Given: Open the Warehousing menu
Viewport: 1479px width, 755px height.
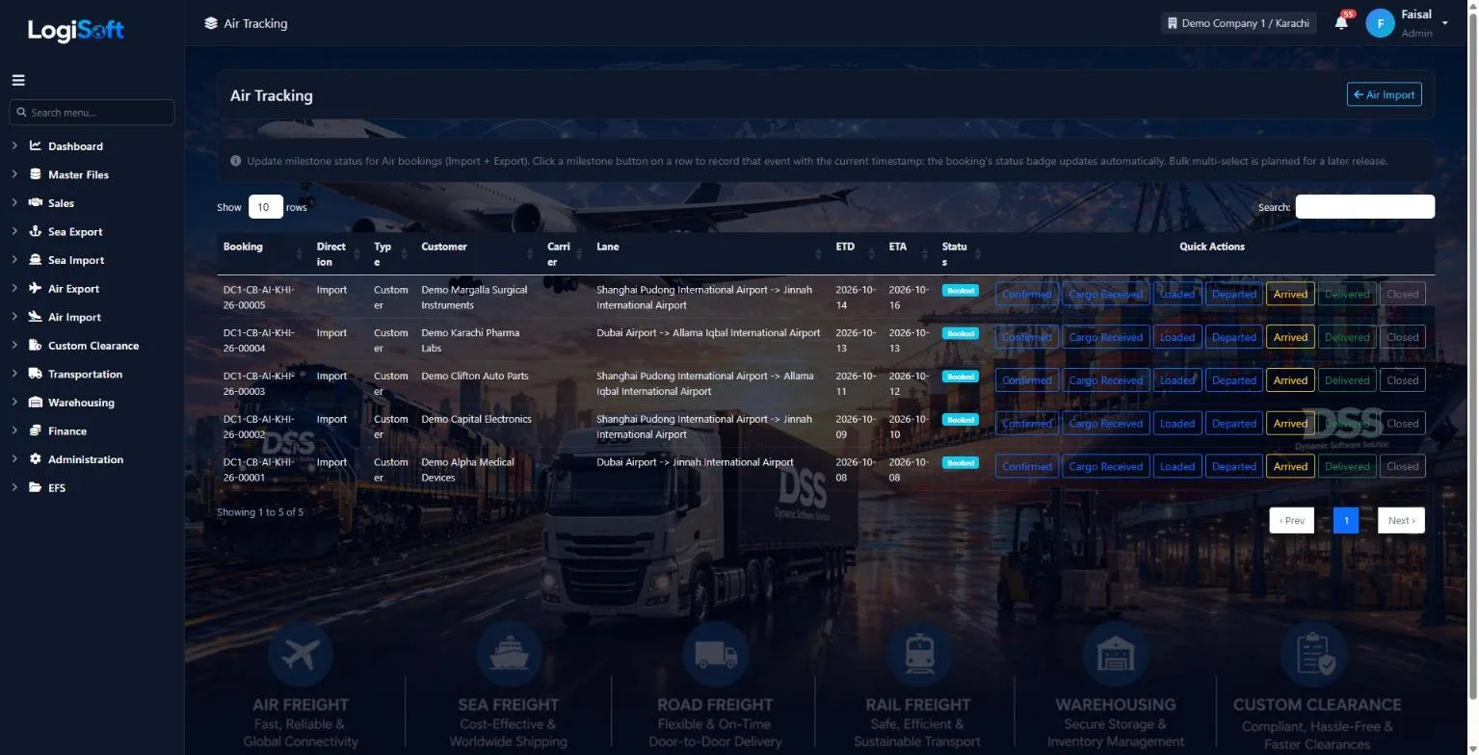Looking at the screenshot, I should click(81, 403).
